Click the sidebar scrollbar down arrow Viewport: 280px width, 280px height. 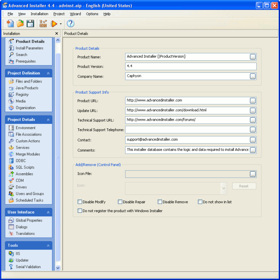point(58,268)
